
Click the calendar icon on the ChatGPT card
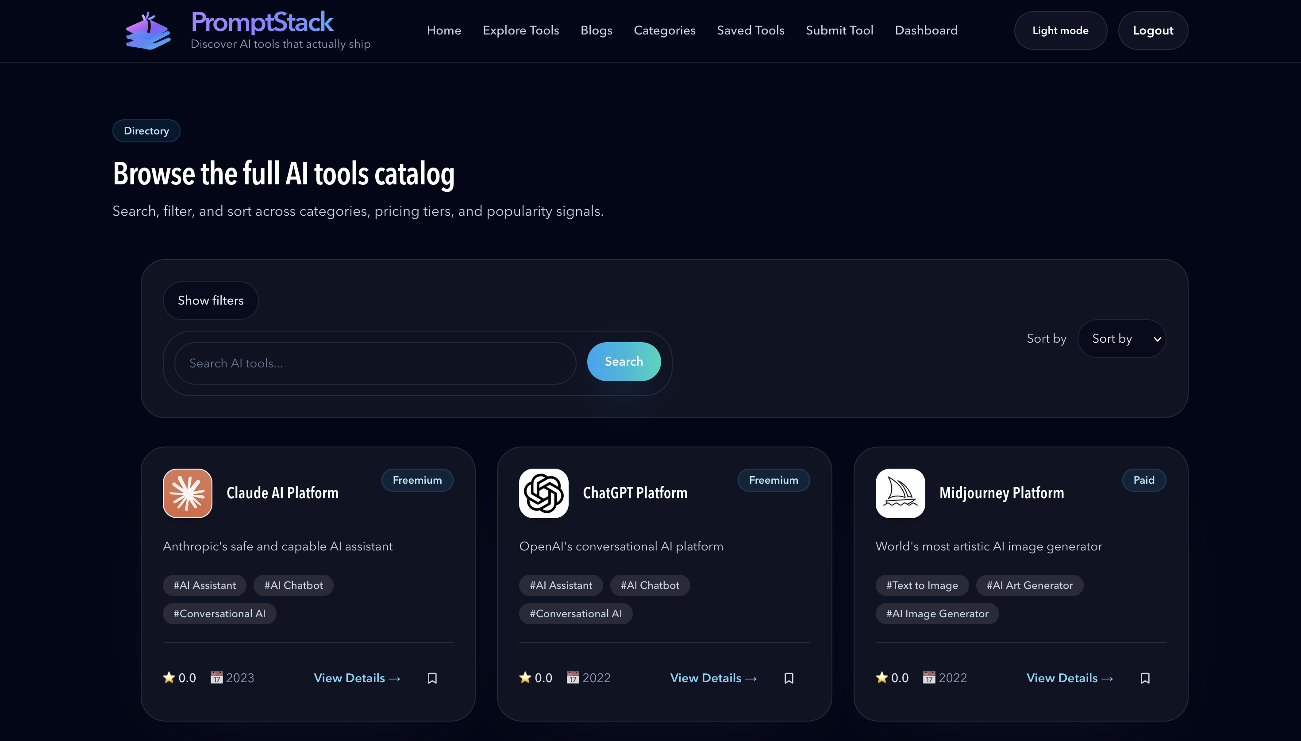pyautogui.click(x=573, y=677)
